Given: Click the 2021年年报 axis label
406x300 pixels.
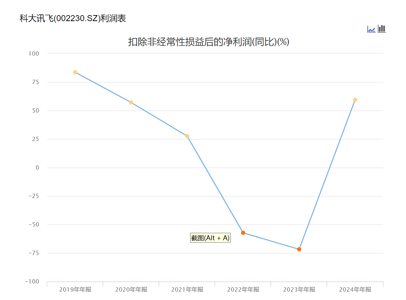Looking at the screenshot, I should click(x=187, y=289).
